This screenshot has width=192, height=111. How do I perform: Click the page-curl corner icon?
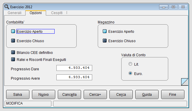[x=185, y=82]
